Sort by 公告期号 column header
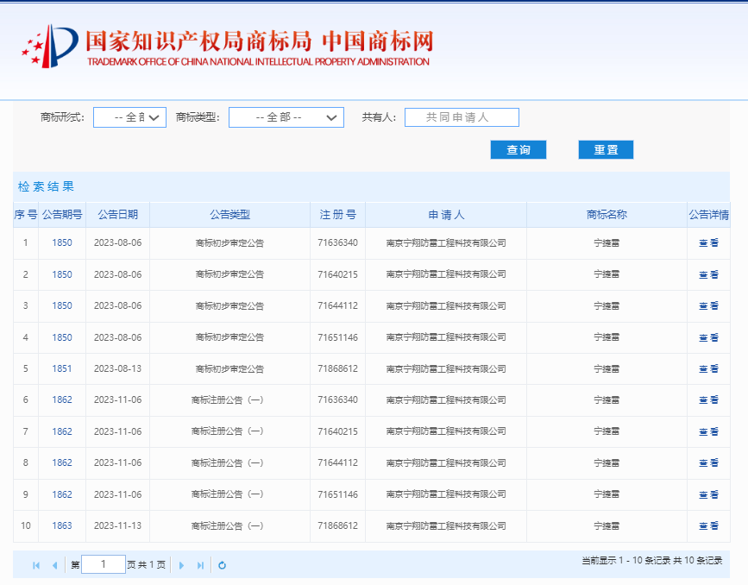 (62, 215)
